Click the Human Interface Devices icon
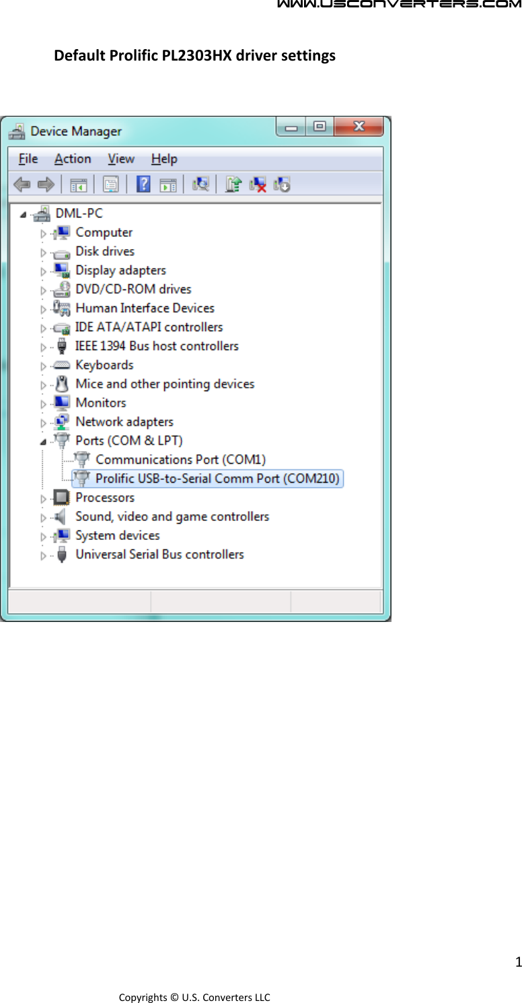The image size is (522, 1003). pos(61,308)
